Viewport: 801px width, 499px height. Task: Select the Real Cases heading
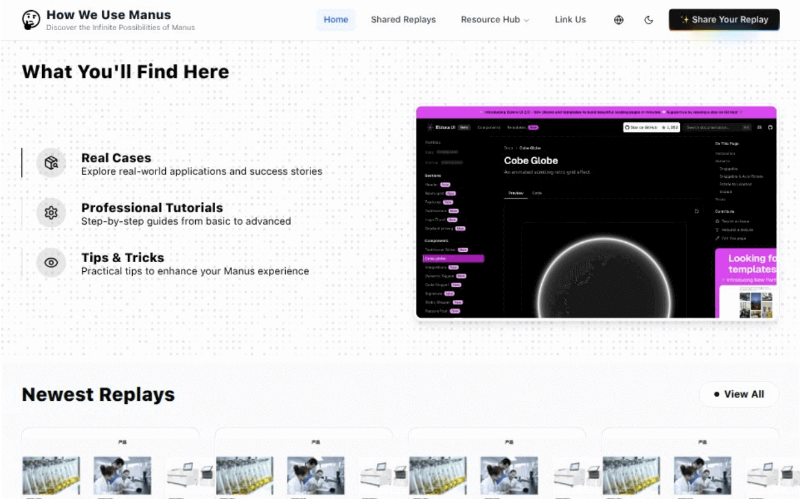click(x=116, y=158)
